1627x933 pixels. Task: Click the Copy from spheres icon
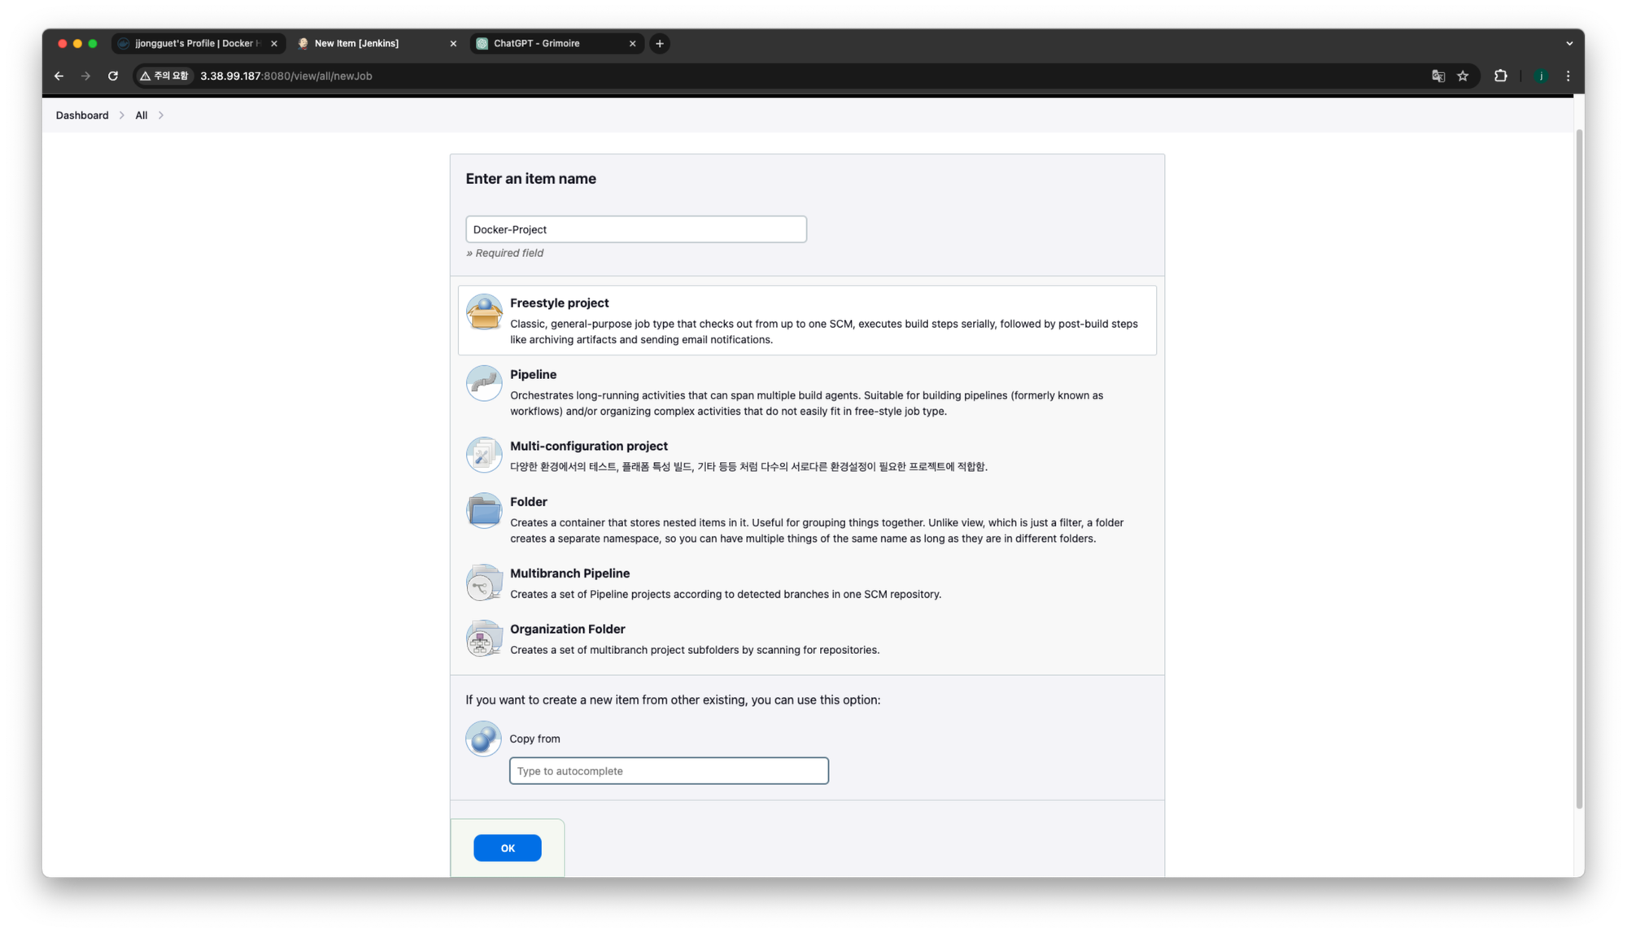point(483,739)
